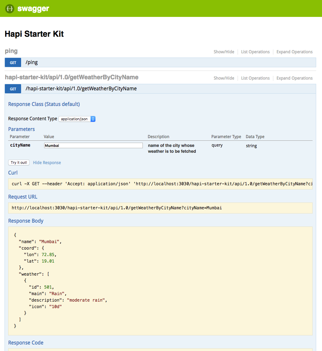Click Show/Hide for the getWeatherByCityName section
The height and width of the screenshot is (351, 322).
point(224,78)
